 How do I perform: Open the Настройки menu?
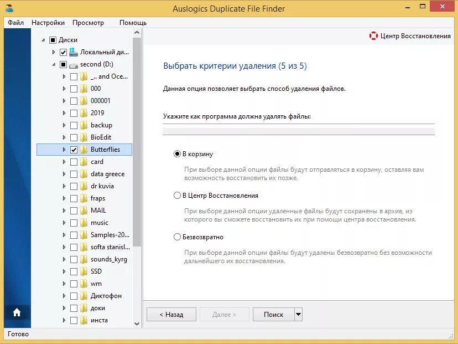[48, 23]
